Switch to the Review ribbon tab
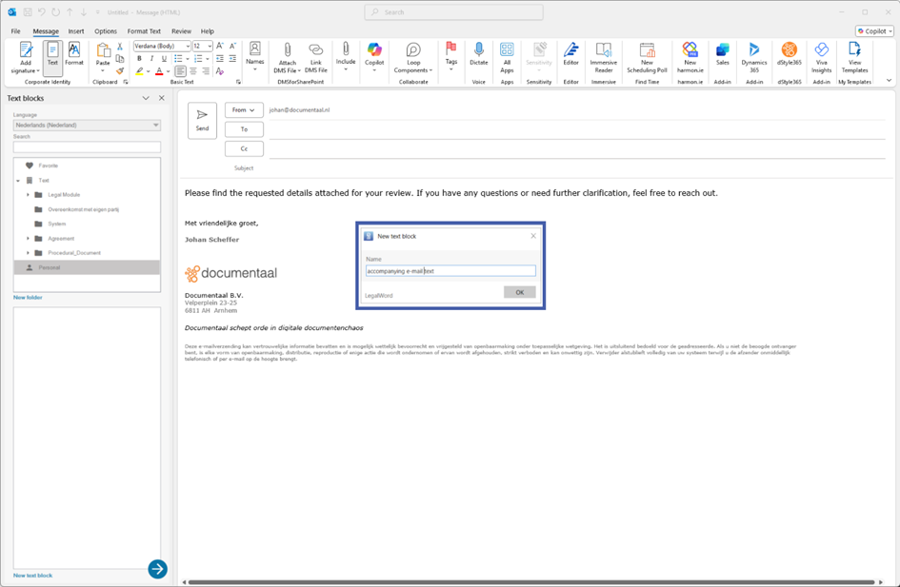The image size is (900, 587). pyautogui.click(x=181, y=31)
